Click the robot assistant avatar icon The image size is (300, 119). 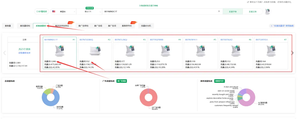coord(267,11)
